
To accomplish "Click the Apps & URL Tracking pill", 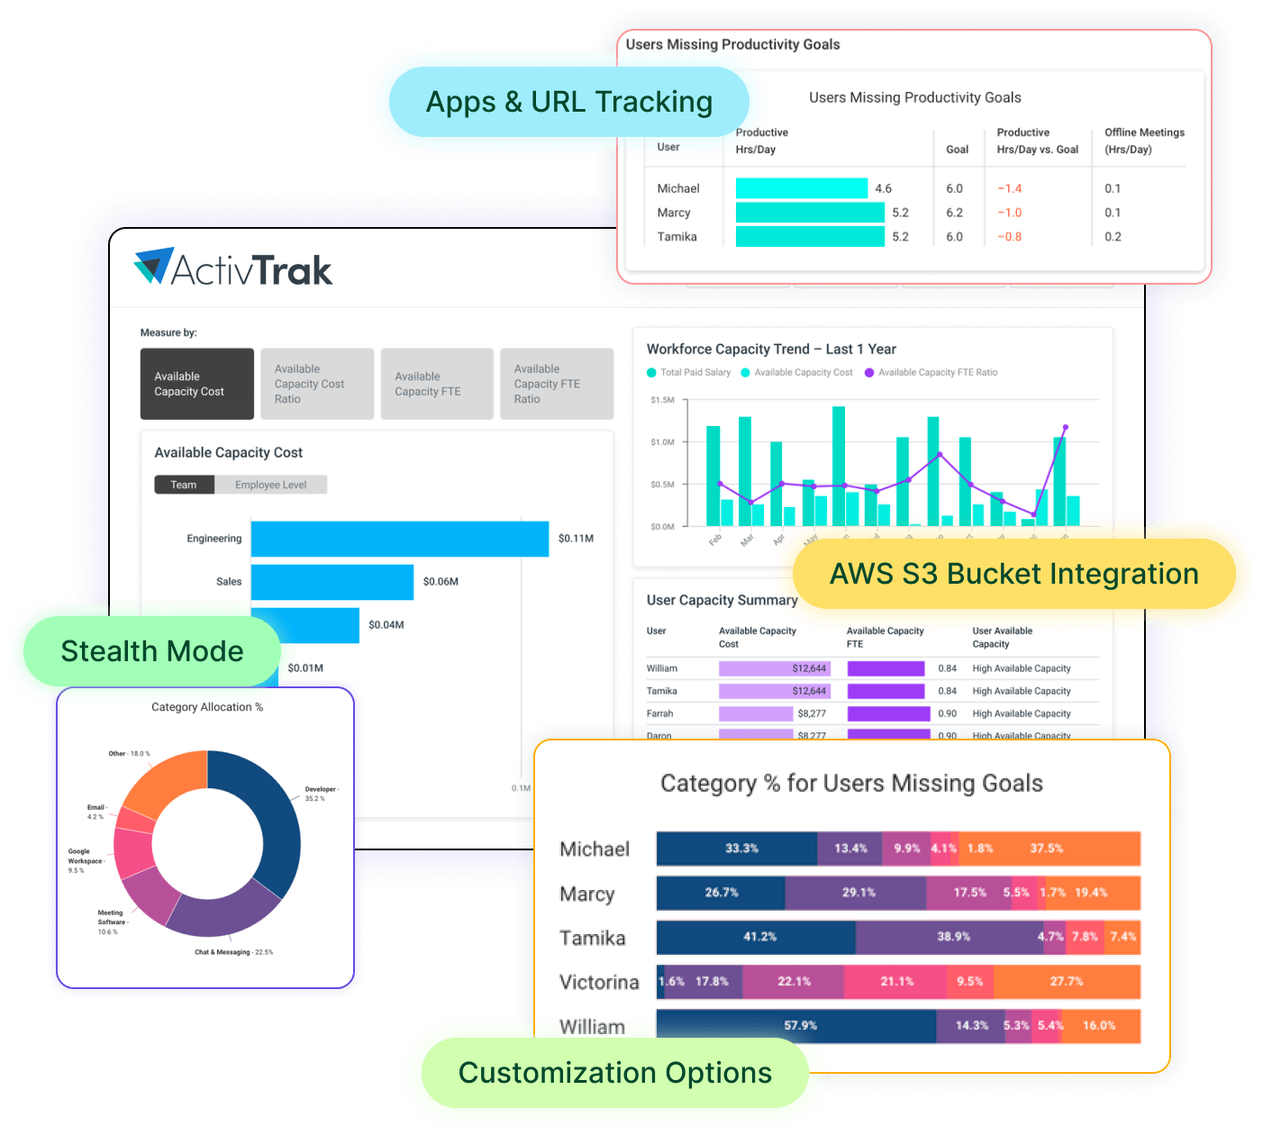I will [569, 102].
